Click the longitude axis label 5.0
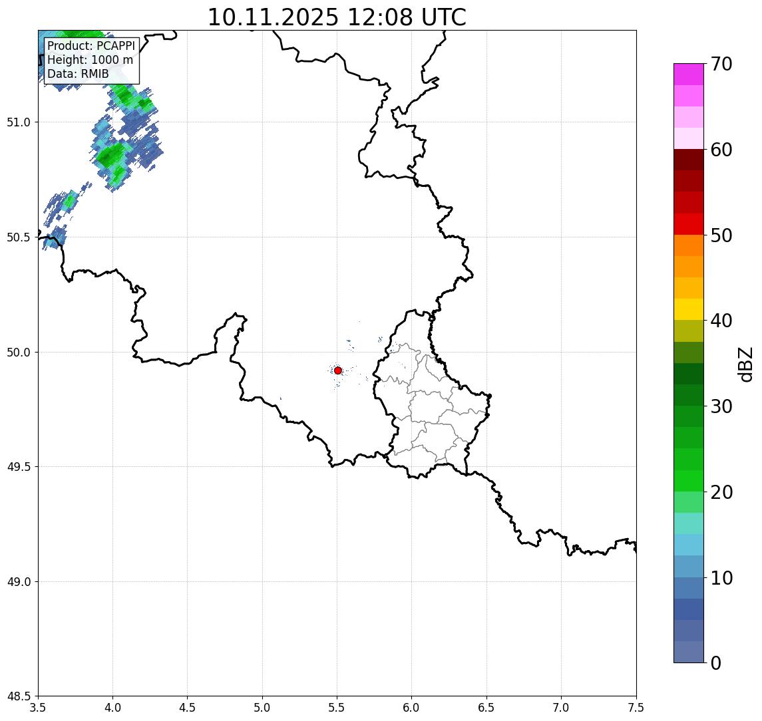762x721 pixels. click(262, 708)
